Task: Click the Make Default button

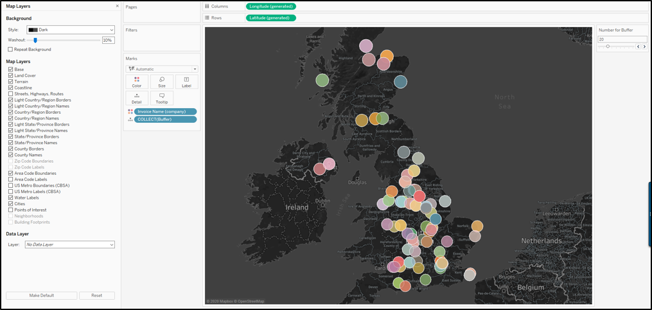Action: click(42, 295)
